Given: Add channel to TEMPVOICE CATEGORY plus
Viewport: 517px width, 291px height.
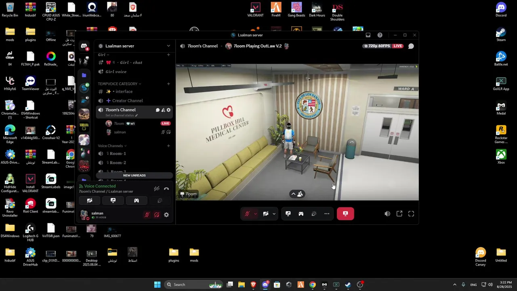Looking at the screenshot, I should point(168,84).
